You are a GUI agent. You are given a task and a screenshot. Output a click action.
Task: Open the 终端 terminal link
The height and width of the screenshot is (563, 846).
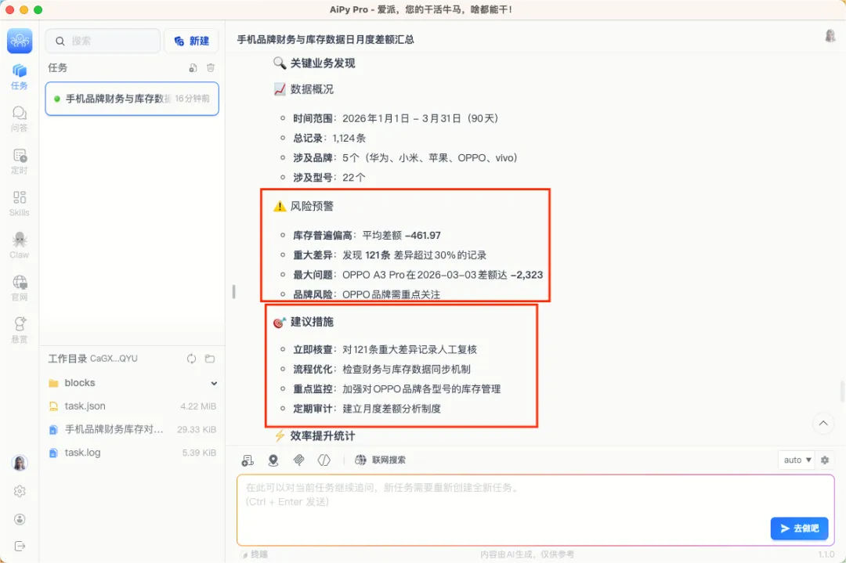click(x=255, y=554)
